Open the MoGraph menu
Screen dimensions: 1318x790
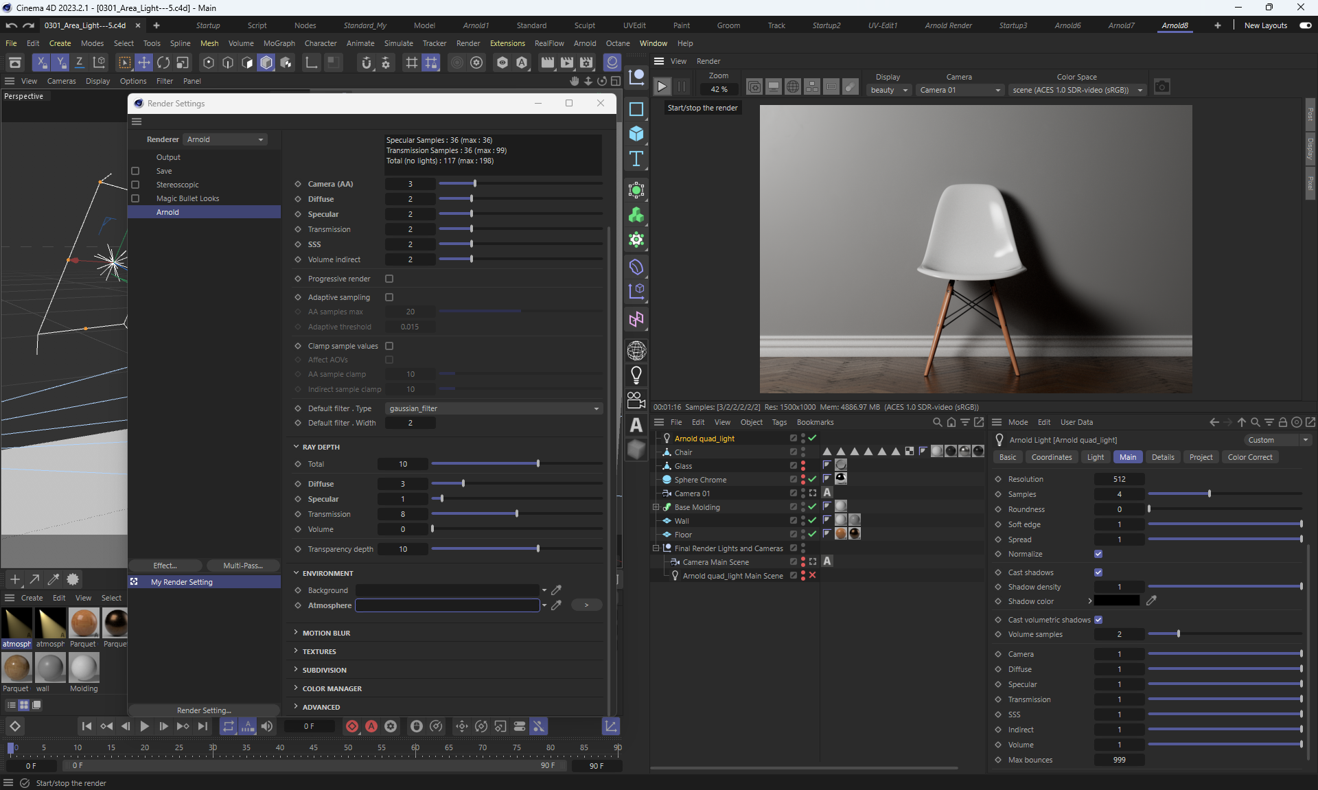click(279, 43)
